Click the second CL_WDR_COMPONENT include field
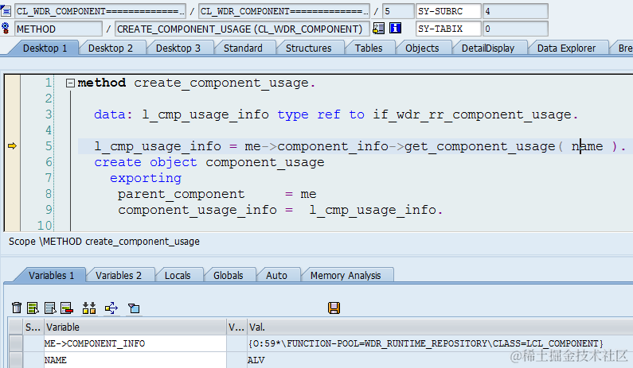 284,11
